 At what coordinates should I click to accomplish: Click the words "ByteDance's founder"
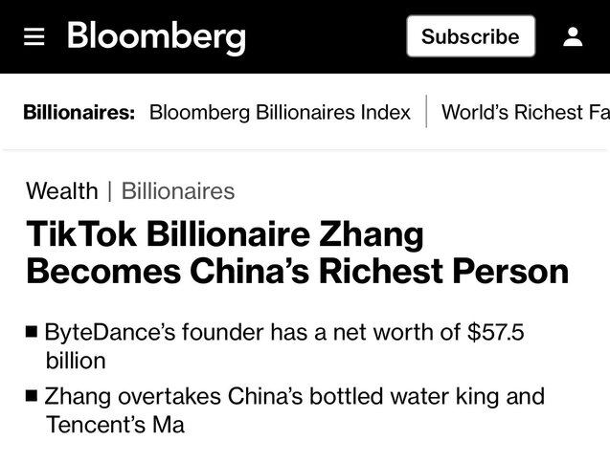[154, 333]
